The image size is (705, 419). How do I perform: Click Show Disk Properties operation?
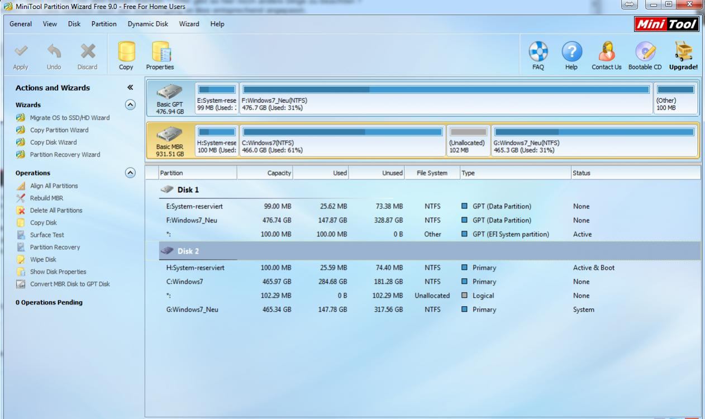[58, 272]
